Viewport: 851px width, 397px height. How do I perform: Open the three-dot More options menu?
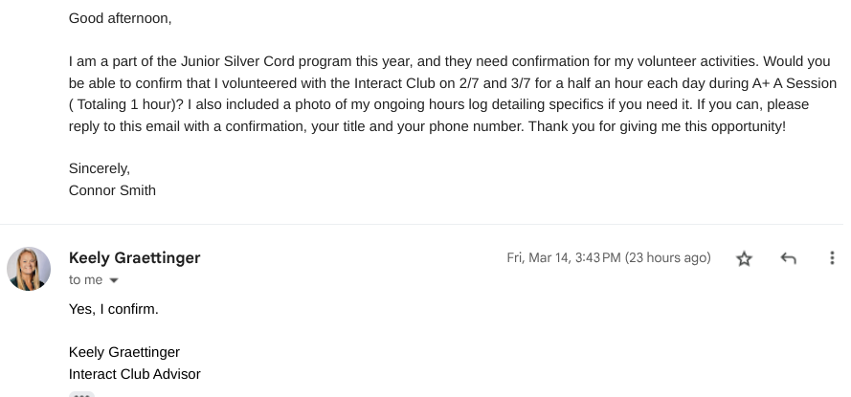pos(832,258)
